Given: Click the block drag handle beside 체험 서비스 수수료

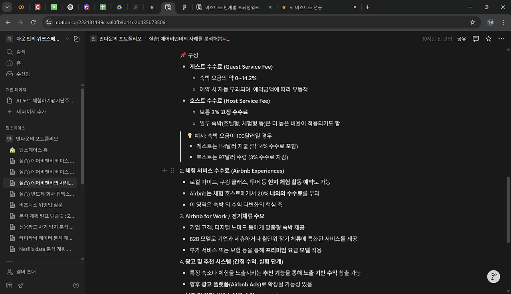Looking at the screenshot, I should 172,170.
